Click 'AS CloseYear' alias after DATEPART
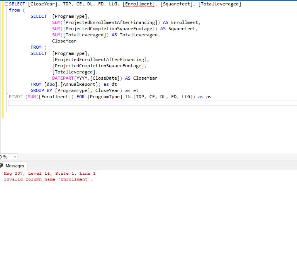 coord(141,78)
